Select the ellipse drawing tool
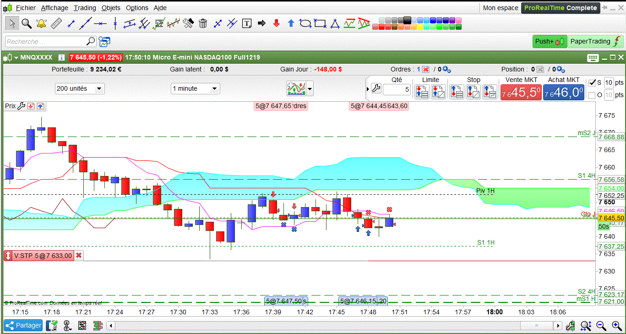This screenshot has width=626, height=334. (x=305, y=23)
